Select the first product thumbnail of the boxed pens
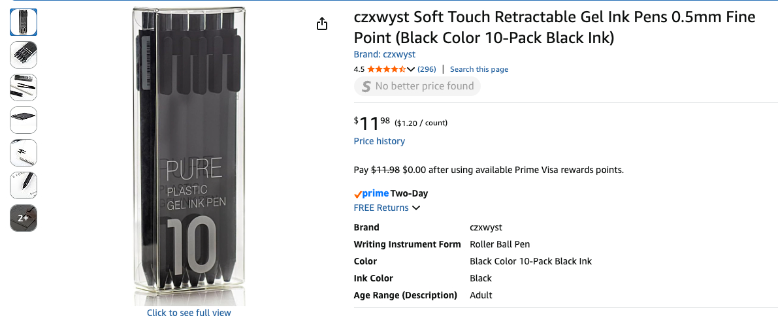 click(24, 22)
